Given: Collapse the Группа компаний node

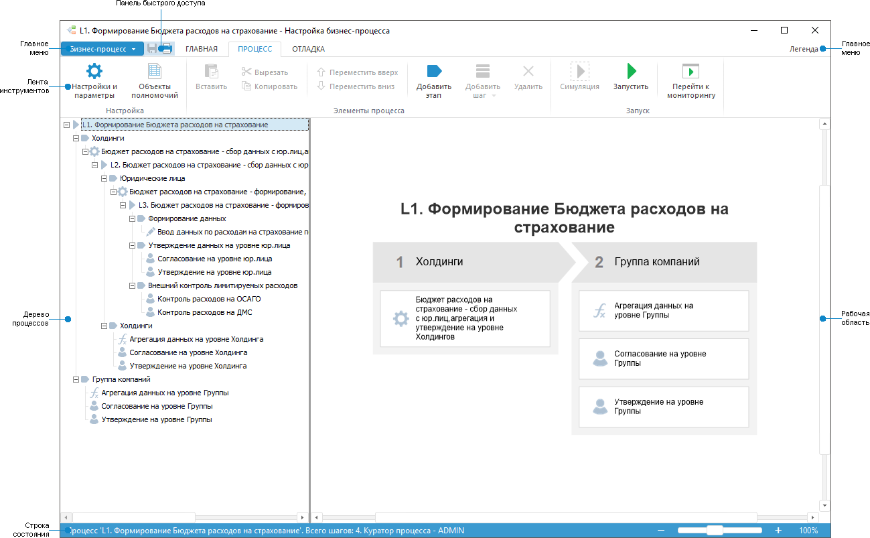Looking at the screenshot, I should (75, 379).
